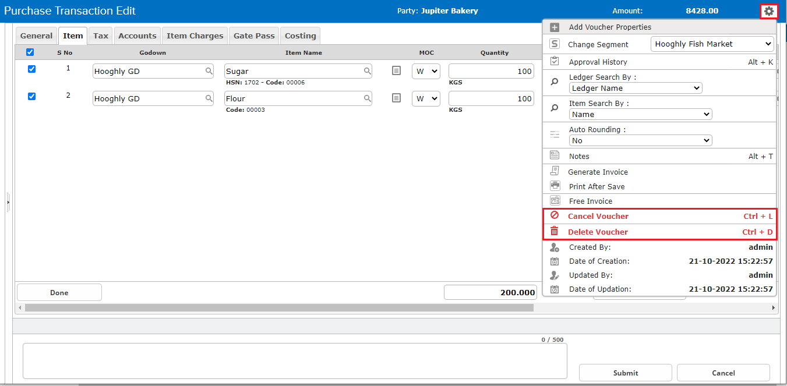
Task: Click the Print After Save printer icon
Action: pyautogui.click(x=555, y=186)
